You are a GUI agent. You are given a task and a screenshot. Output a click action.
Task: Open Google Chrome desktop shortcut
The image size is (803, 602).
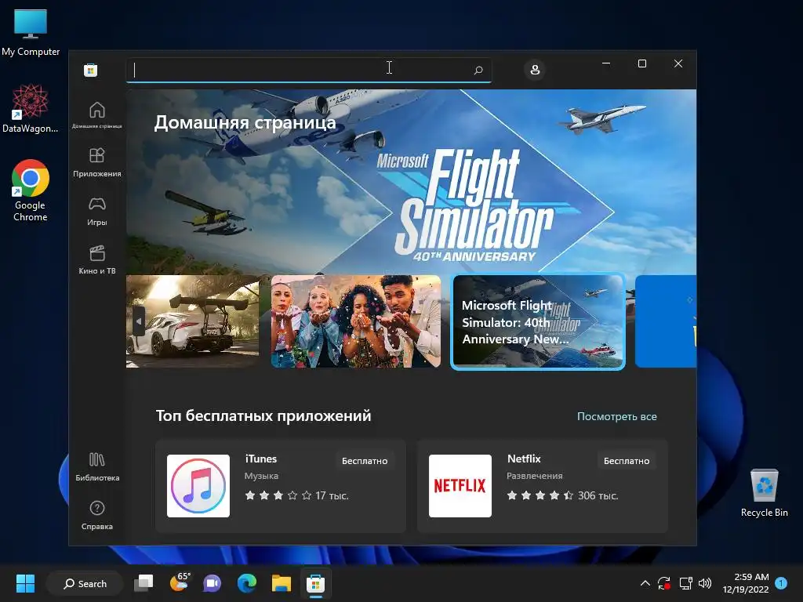[x=31, y=190]
